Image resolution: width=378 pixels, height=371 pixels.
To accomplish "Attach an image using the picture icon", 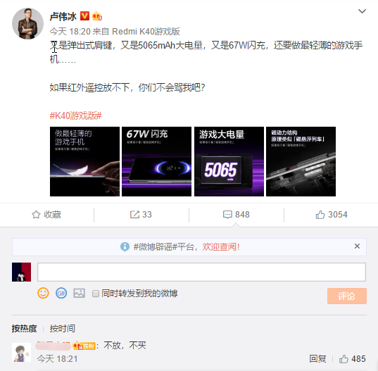I will 79,293.
